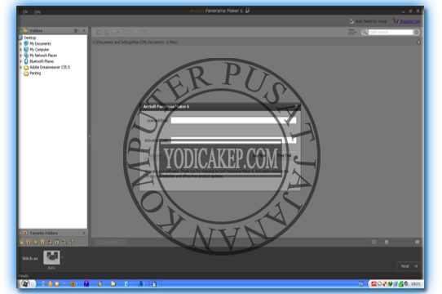The height and width of the screenshot is (294, 442).
Task: Expand the Bluetooth Places node
Action: 20,61
